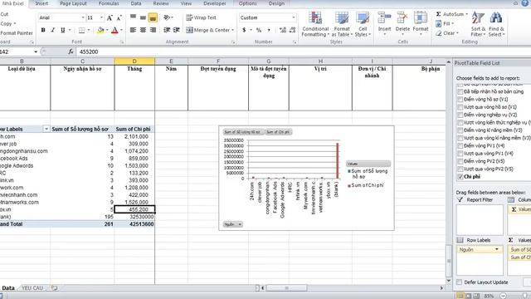Check 'Vượt qua vòng hồ sơ (V1)' field
Viewport: 531px width, 299px height.
460,107
